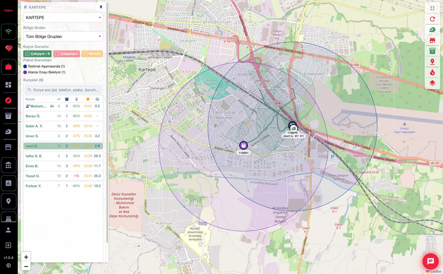Sort by the package box column icon
Image resolution: width=443 pixels, height=274 pixels.
click(x=67, y=99)
